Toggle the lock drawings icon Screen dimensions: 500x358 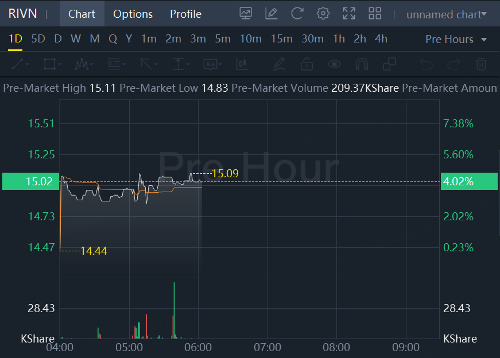coord(307,64)
